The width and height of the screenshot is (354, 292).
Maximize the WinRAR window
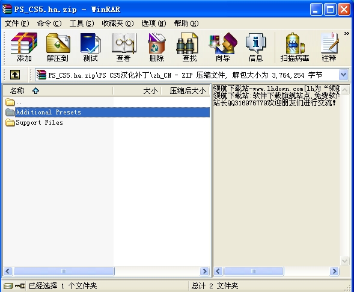(330, 10)
